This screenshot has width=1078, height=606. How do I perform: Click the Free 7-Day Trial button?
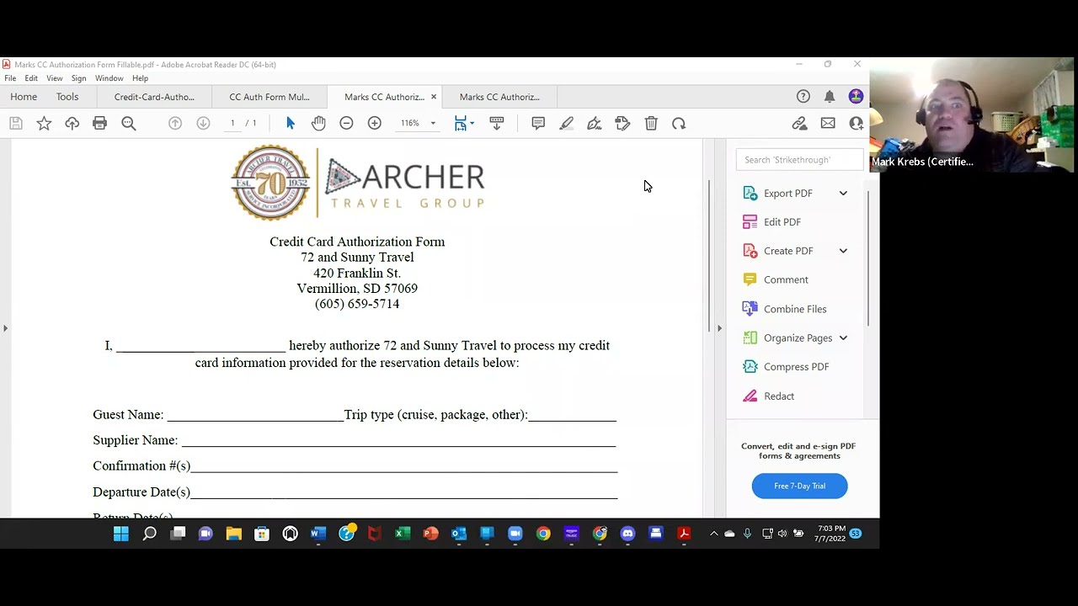[x=799, y=486]
